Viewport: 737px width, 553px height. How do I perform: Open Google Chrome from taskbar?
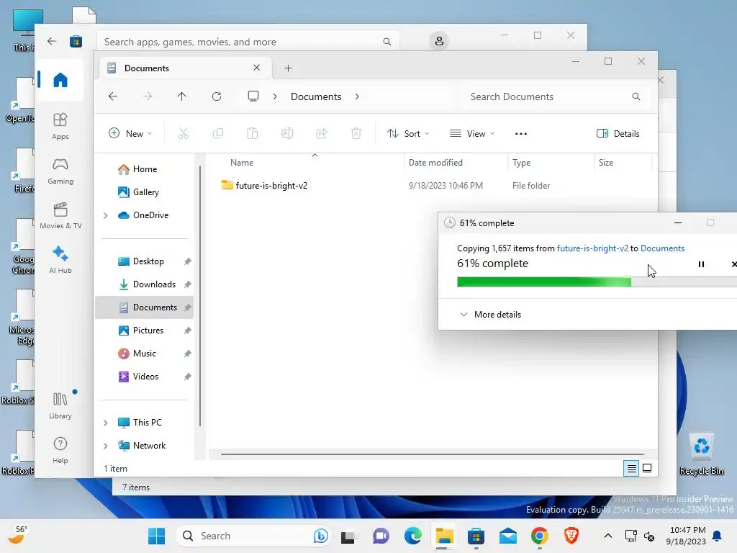coord(540,536)
